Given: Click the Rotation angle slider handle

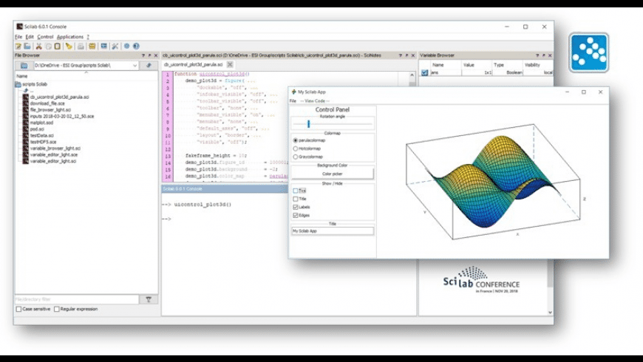Looking at the screenshot, I should pyautogui.click(x=308, y=123).
